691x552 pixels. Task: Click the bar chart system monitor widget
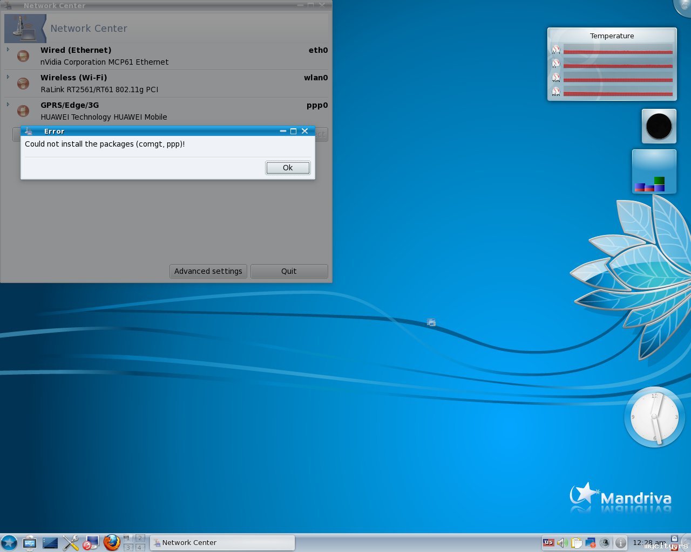654,171
